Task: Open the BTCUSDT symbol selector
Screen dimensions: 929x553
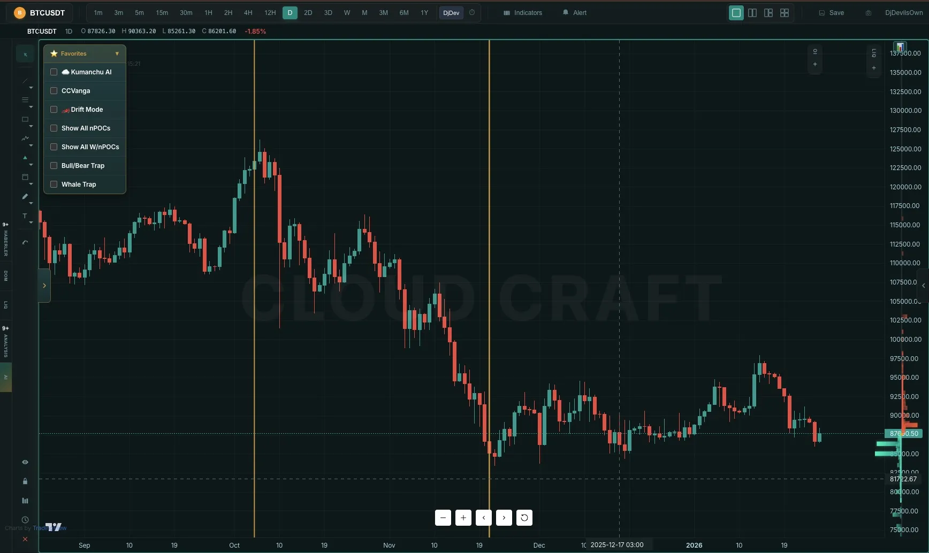Action: pyautogui.click(x=40, y=13)
